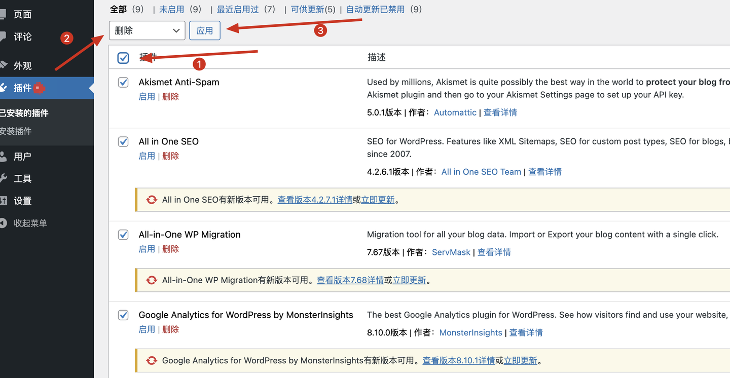Click the 工具 wrench icon

point(3,178)
